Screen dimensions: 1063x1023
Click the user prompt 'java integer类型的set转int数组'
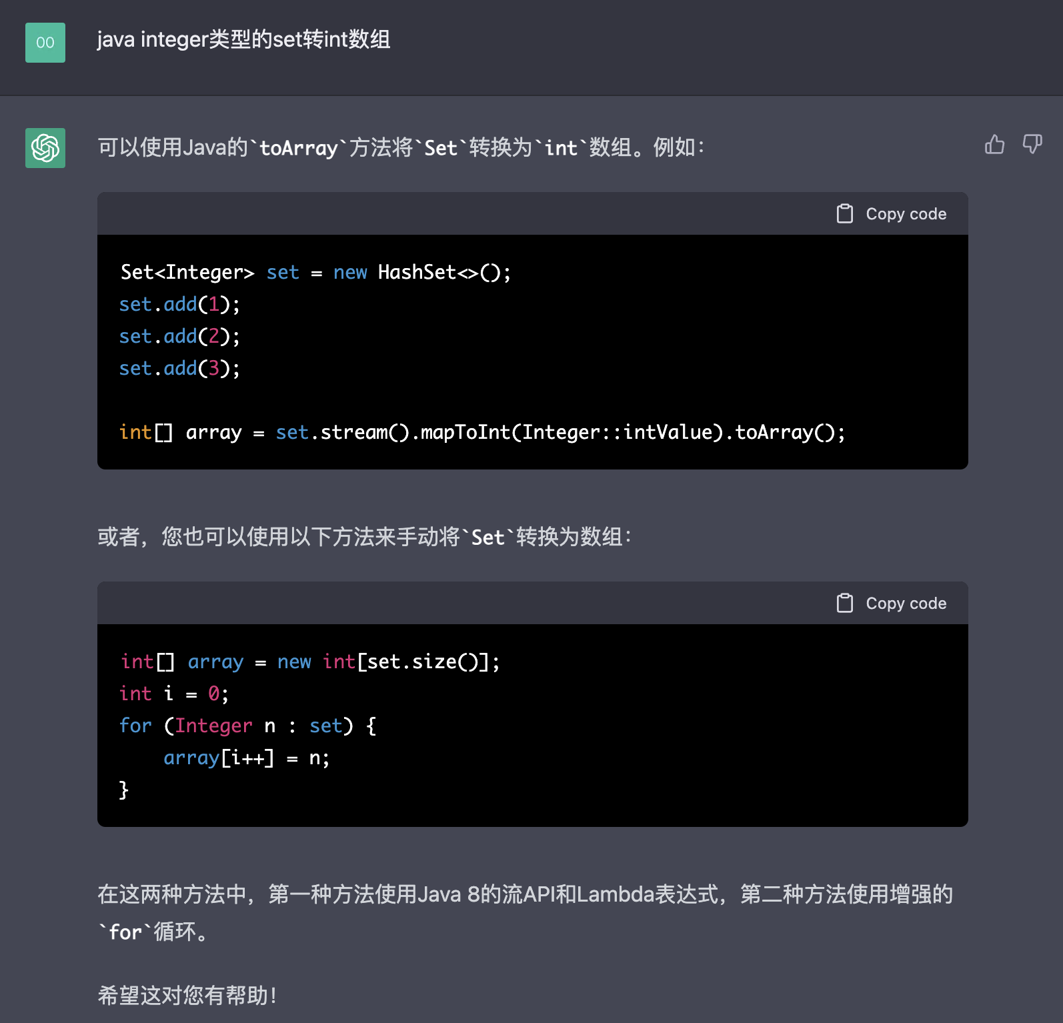tap(243, 40)
